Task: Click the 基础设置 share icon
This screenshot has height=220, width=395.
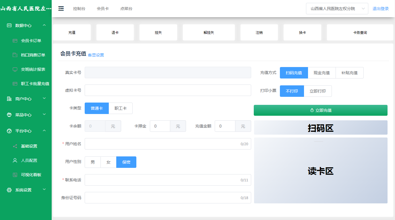Action: click(15, 146)
